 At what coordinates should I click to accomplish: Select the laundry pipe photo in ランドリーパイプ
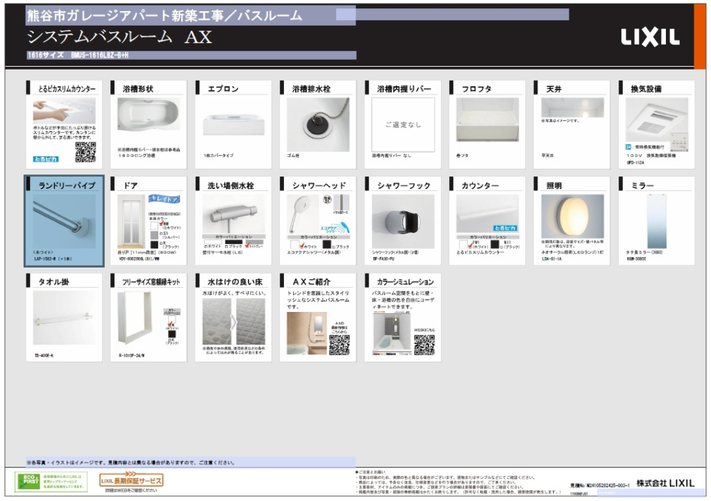click(64, 222)
